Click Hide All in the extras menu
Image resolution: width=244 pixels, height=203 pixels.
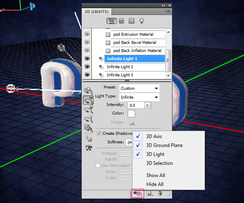155,184
